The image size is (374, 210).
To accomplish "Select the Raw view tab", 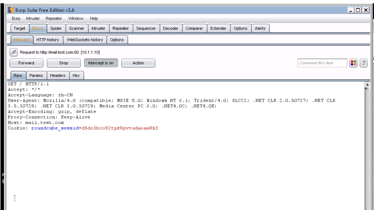I will 18,75.
